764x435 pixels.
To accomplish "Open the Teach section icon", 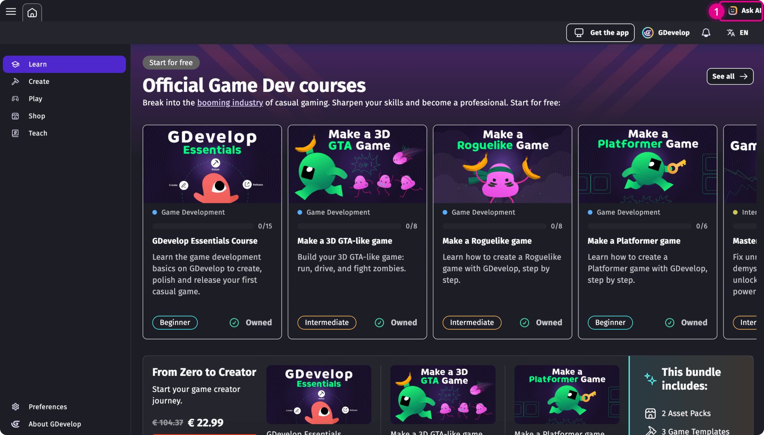I will (x=15, y=133).
